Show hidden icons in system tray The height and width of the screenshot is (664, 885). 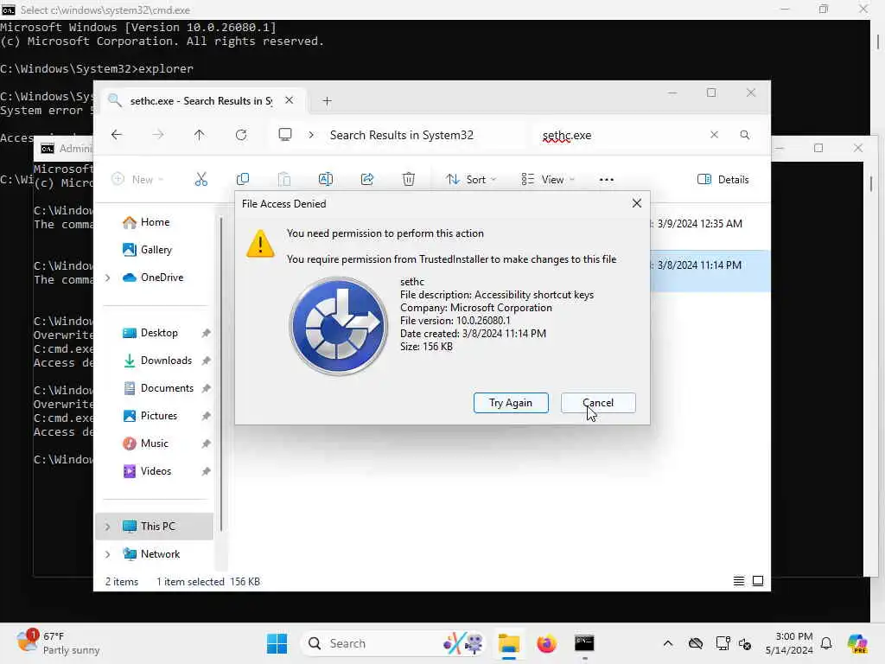click(668, 643)
